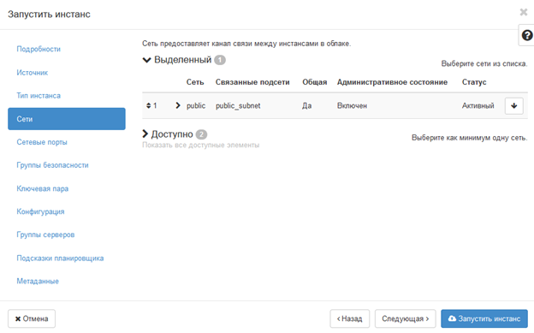Image resolution: width=534 pixels, height=333 pixels.
Task: Select the Сети step
Action: pos(67,119)
